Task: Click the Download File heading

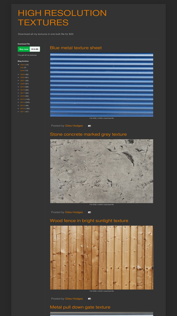Action: point(24,44)
